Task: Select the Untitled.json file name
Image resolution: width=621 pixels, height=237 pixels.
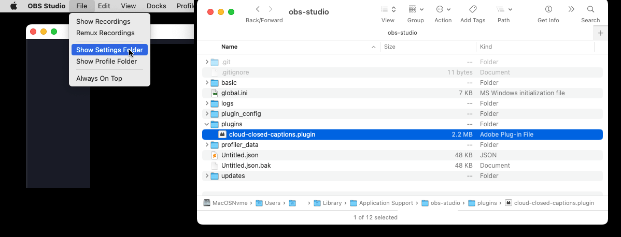Action: (x=240, y=155)
